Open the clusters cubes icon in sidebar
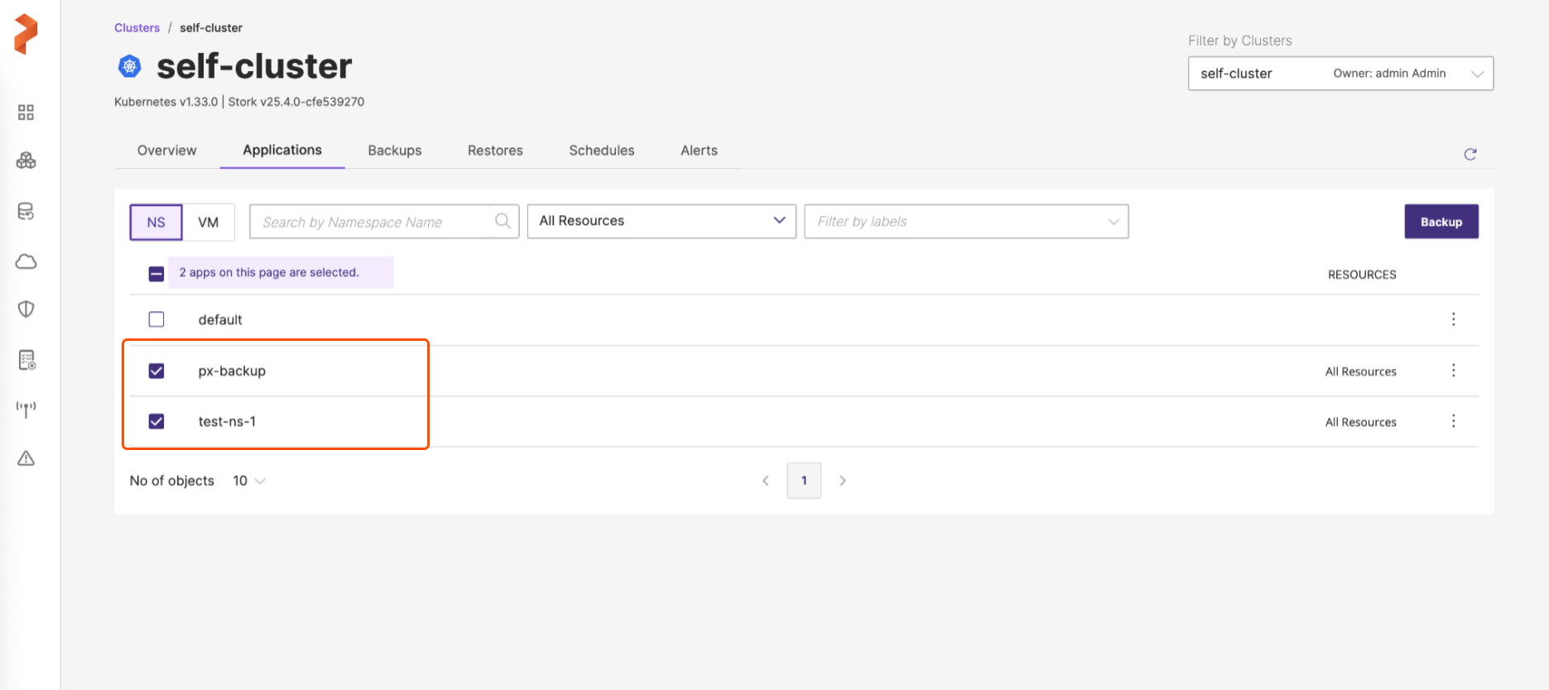This screenshot has height=690, width=1549. 26,161
